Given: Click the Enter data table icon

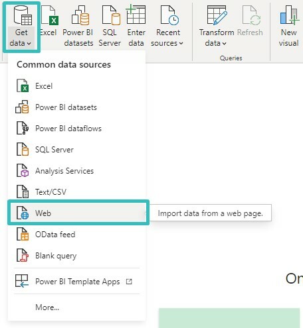Looking at the screenshot, I should click(136, 15).
